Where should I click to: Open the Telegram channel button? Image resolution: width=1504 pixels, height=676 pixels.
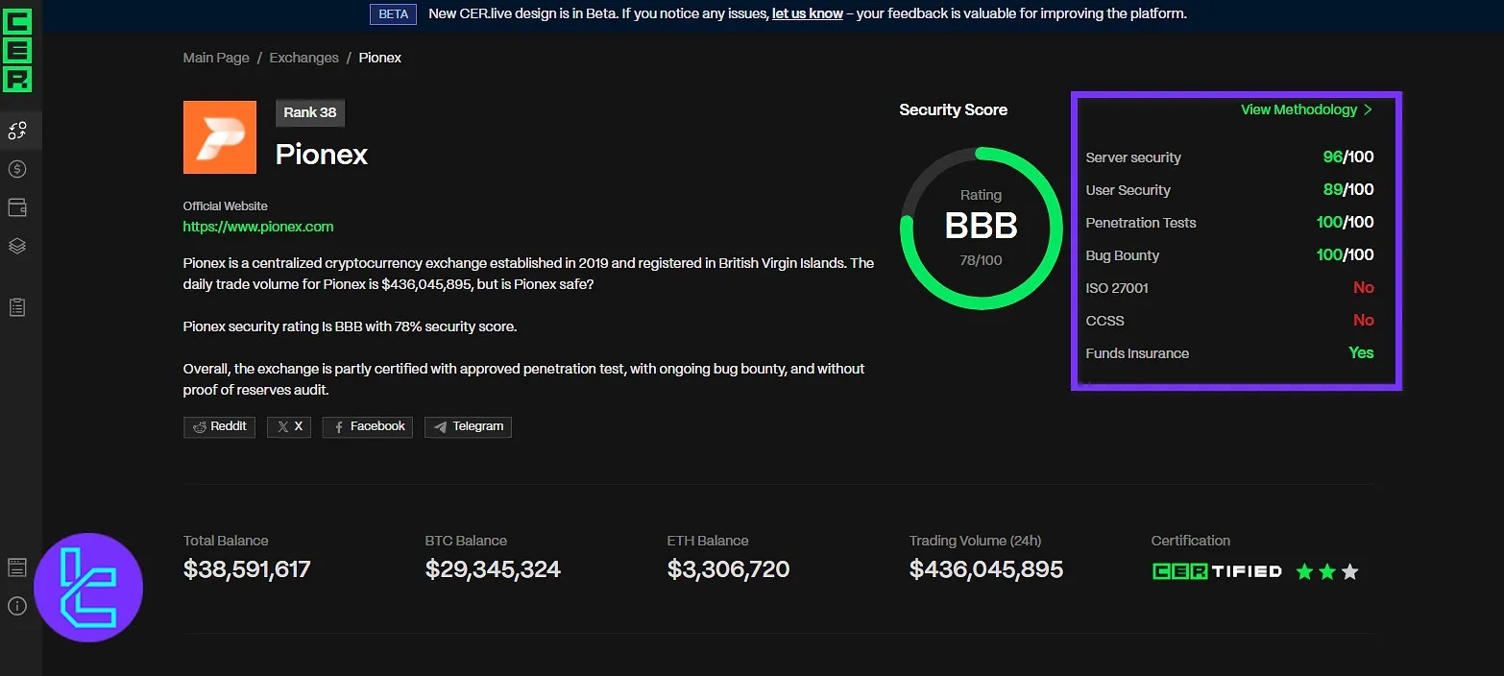pos(469,426)
